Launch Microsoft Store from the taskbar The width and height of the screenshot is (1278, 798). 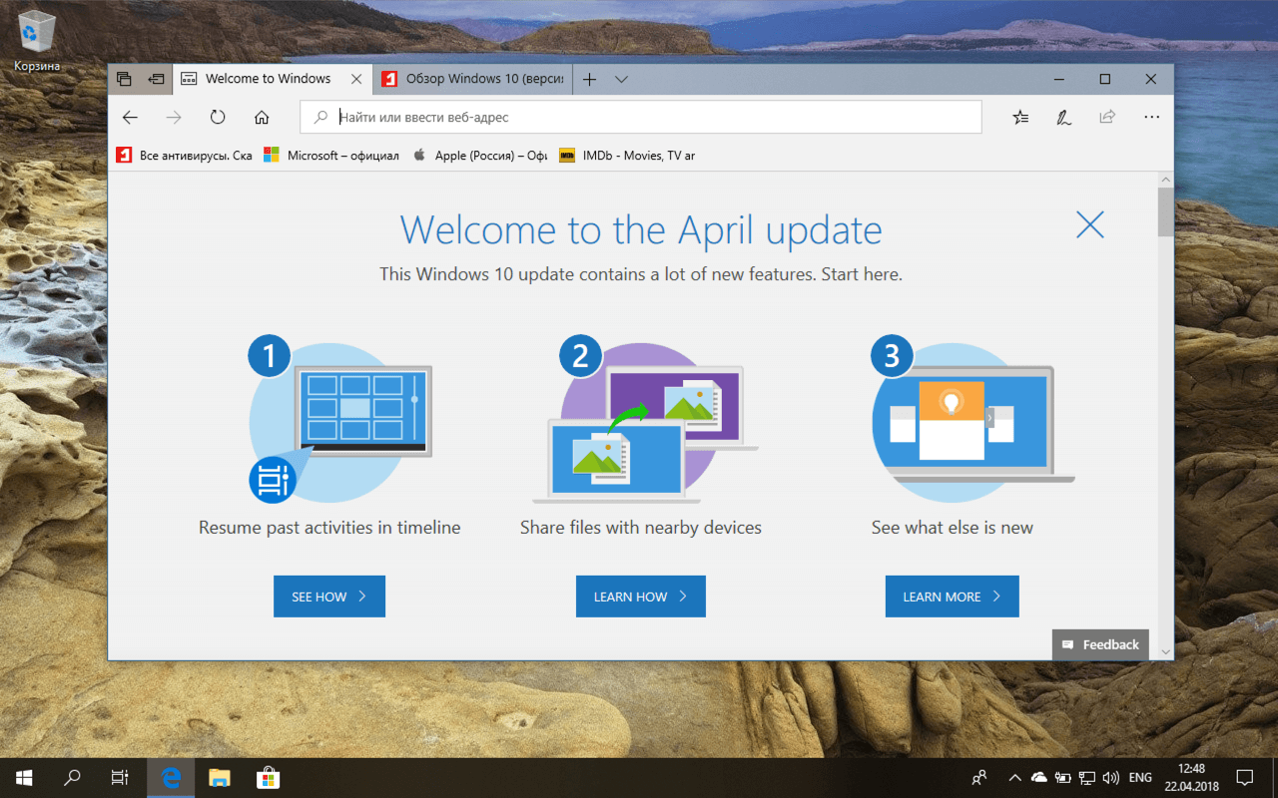[268, 777]
